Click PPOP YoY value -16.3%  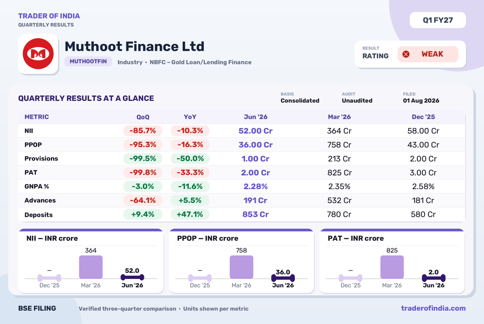click(190, 144)
